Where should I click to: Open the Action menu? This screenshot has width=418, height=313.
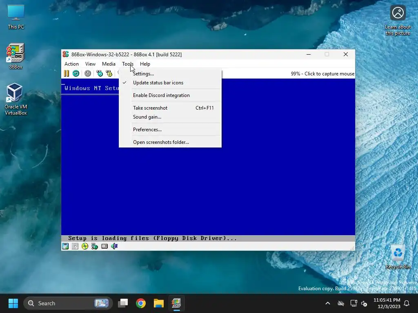pyautogui.click(x=71, y=64)
